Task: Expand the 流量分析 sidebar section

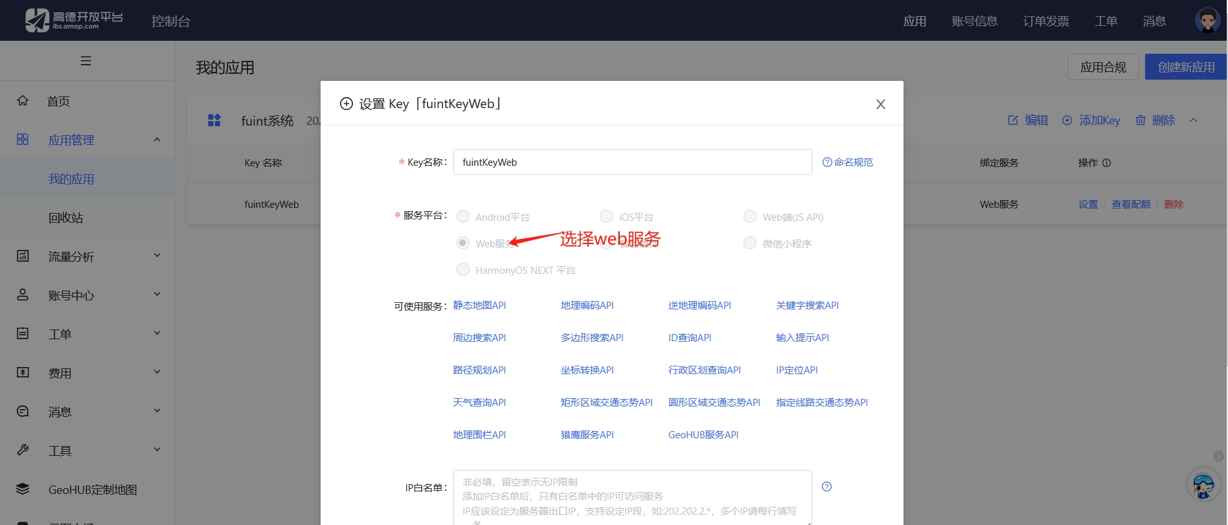Action: point(87,256)
